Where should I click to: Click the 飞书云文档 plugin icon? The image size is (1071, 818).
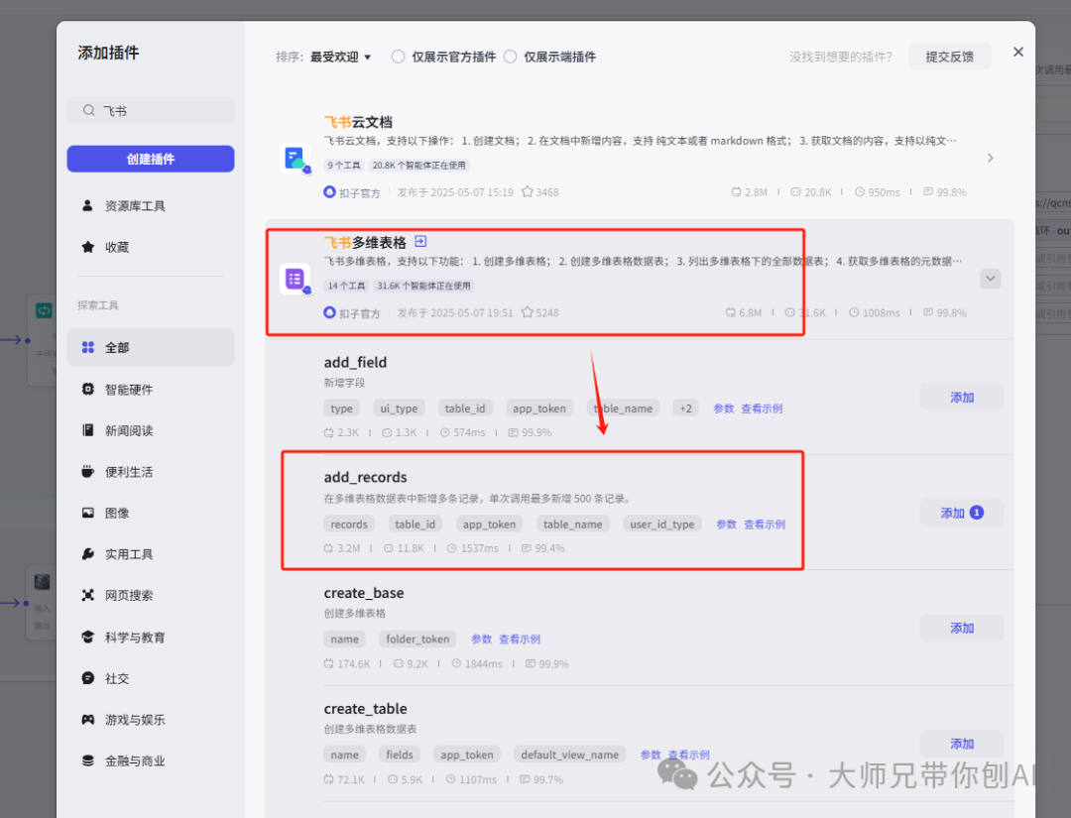(296, 159)
